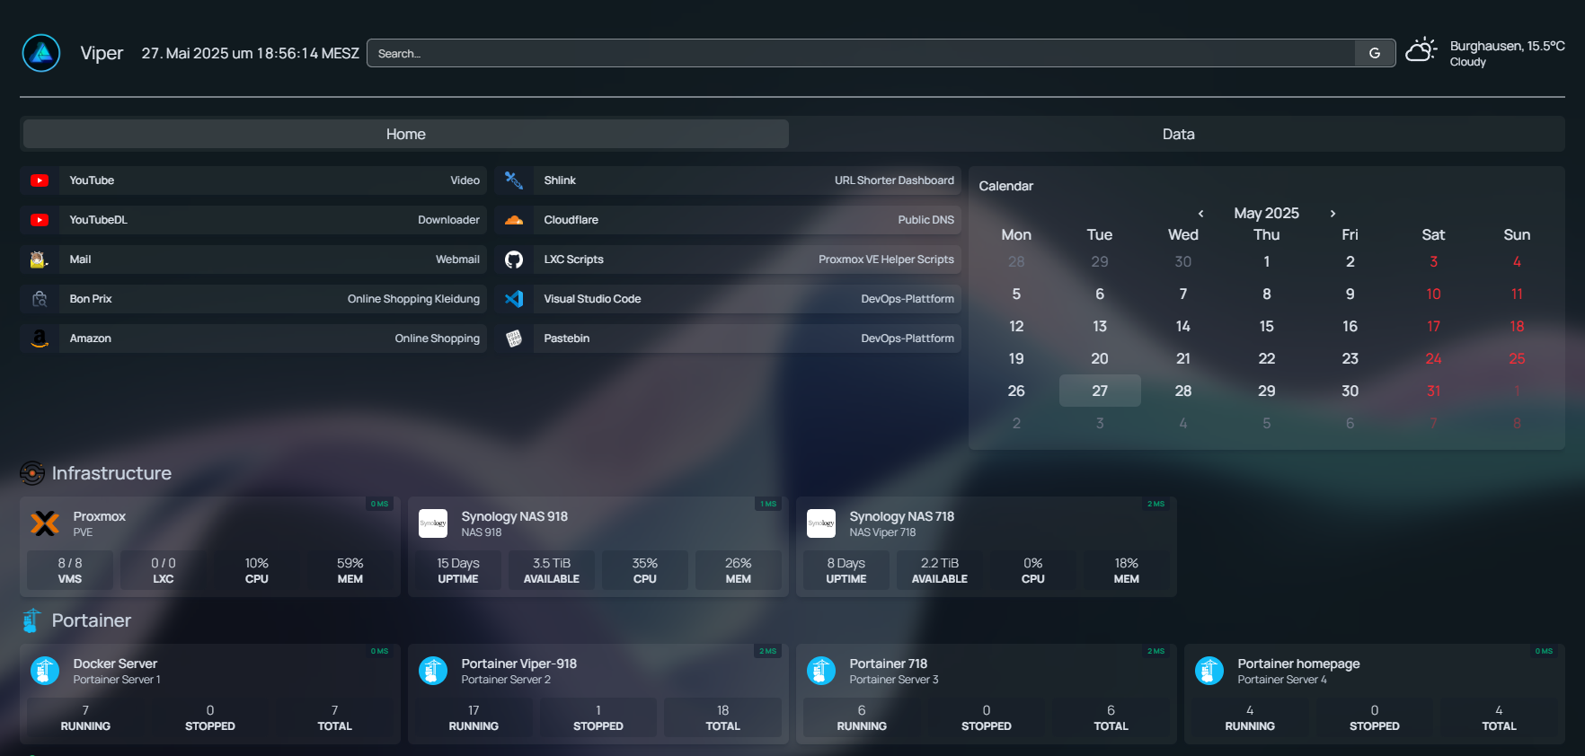Collapse the Portainer section header
Viewport: 1585px width, 756px height.
tap(91, 620)
